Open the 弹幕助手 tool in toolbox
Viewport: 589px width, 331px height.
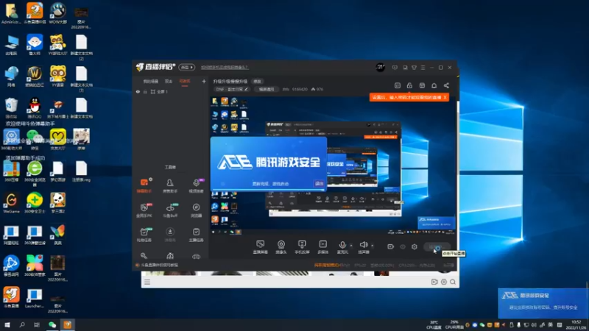144,185
